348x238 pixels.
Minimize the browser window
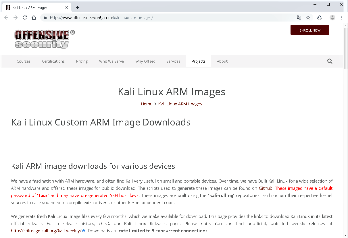point(315,4)
